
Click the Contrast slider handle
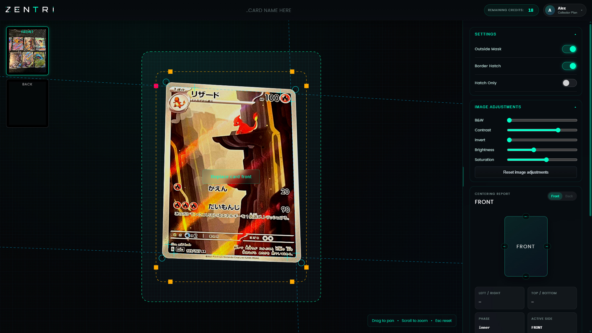[x=558, y=130]
